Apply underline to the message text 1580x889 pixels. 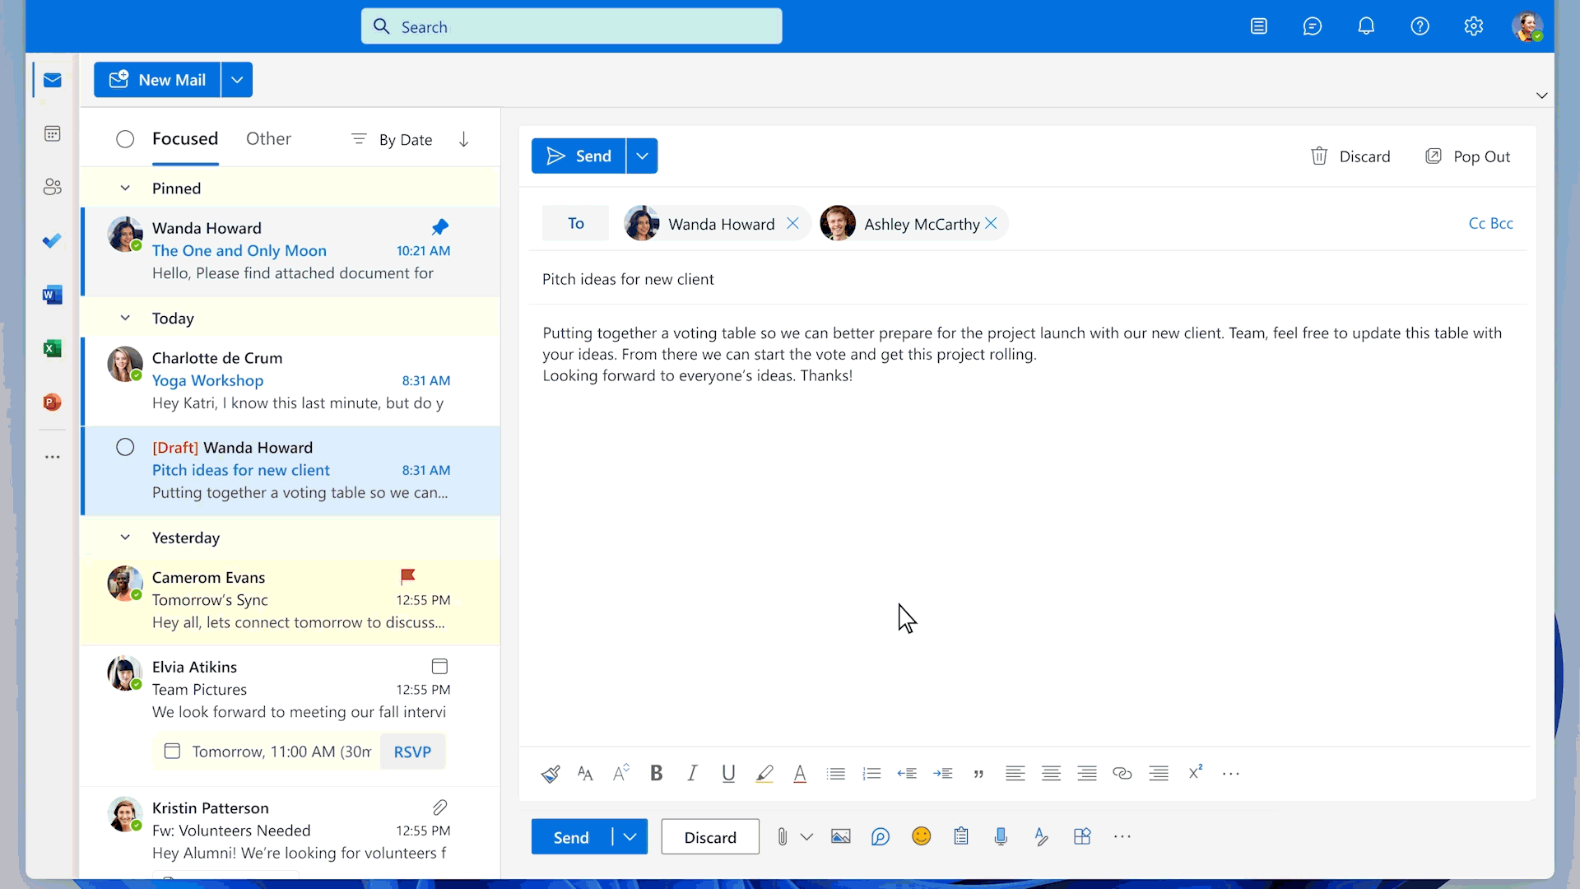[728, 773]
